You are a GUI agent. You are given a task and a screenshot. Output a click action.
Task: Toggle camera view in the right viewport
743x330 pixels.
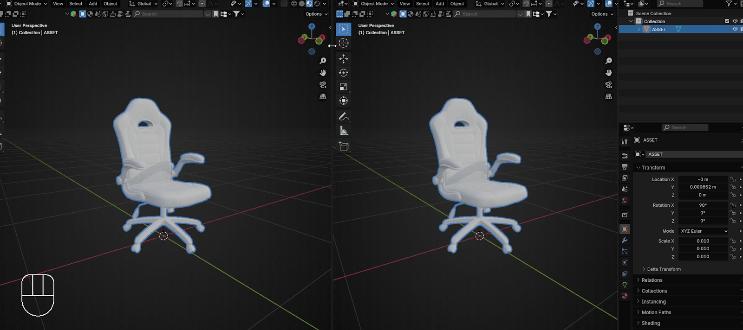pyautogui.click(x=608, y=85)
